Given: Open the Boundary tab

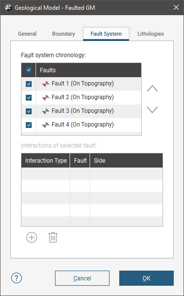Looking at the screenshot, I should tap(63, 34).
